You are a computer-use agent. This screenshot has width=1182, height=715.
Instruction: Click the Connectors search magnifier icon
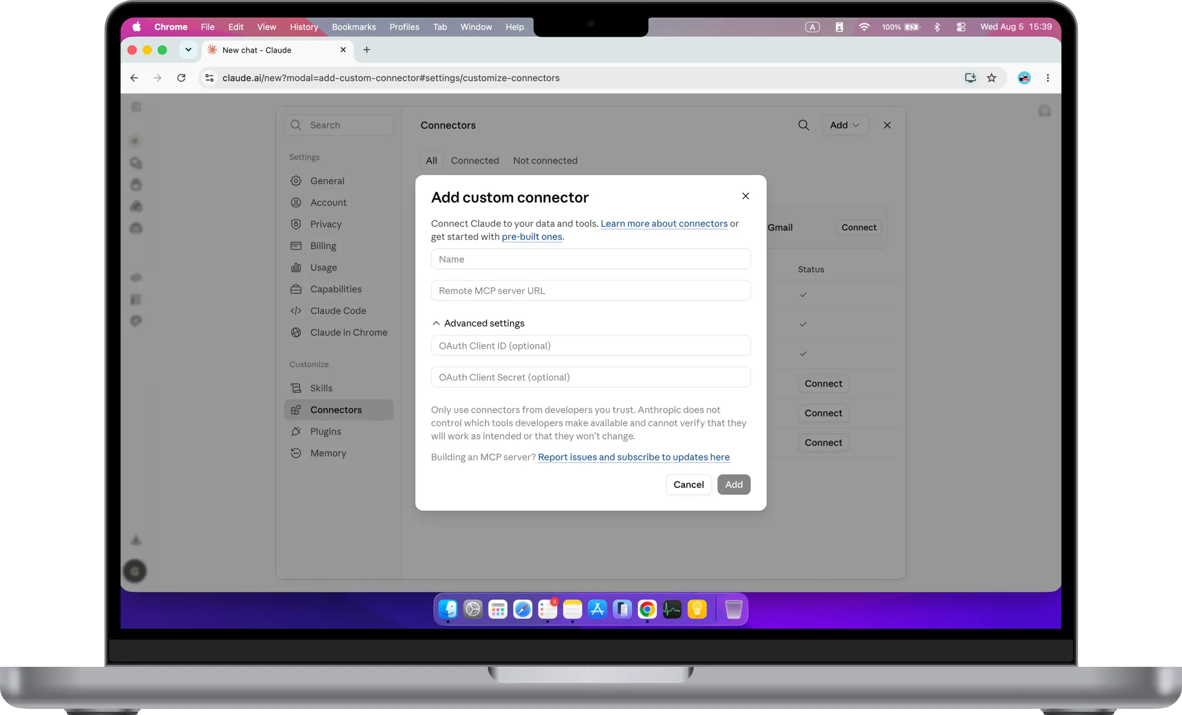point(803,125)
